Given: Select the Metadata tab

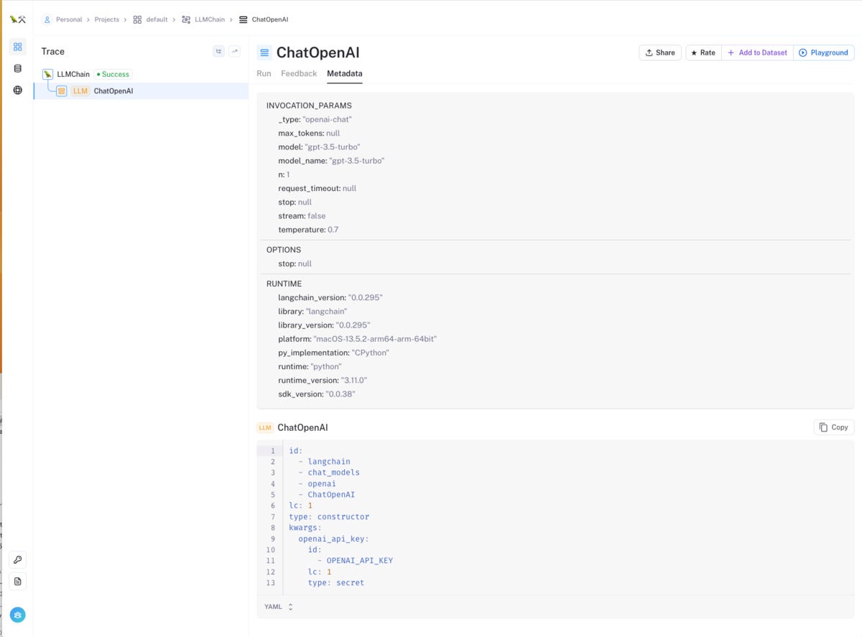Looking at the screenshot, I should pyautogui.click(x=345, y=73).
